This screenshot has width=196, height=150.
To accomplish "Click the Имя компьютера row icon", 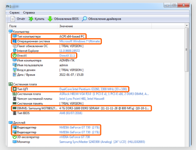I will 15,60.
